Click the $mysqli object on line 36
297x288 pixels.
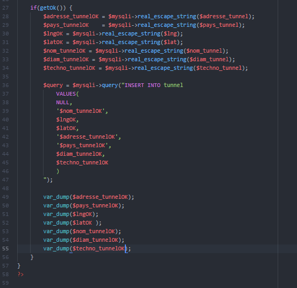[x=84, y=85]
